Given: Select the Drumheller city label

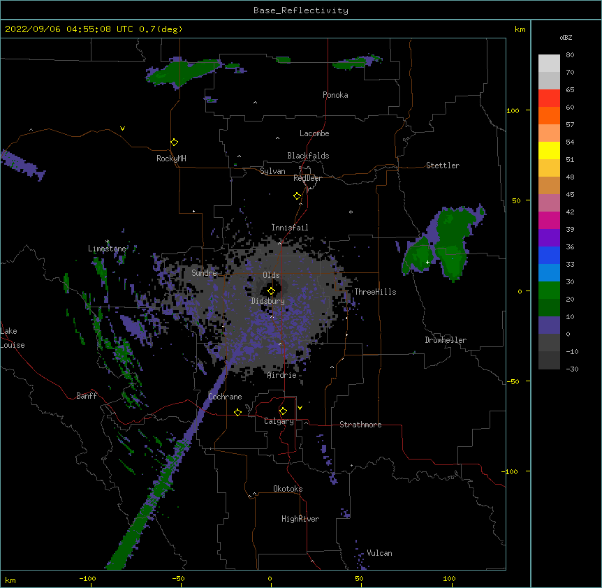Looking at the screenshot, I should click(x=446, y=340).
